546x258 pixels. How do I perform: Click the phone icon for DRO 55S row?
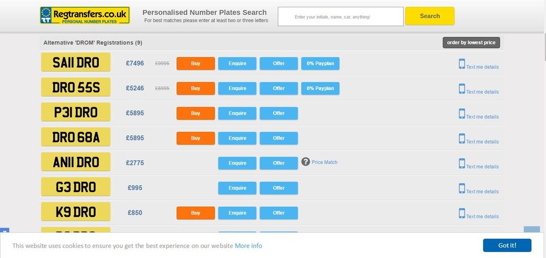coord(462,89)
